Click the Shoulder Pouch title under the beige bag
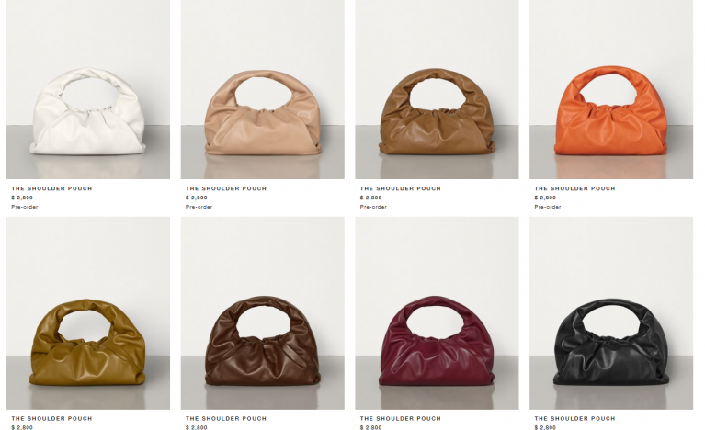The height and width of the screenshot is (430, 705). pos(226,188)
